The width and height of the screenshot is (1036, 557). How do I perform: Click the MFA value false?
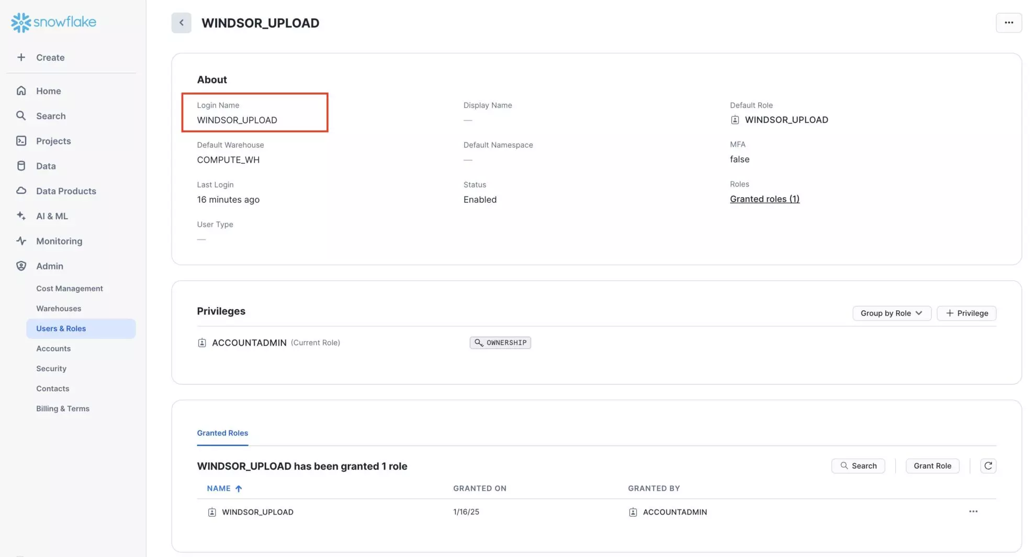(739, 159)
